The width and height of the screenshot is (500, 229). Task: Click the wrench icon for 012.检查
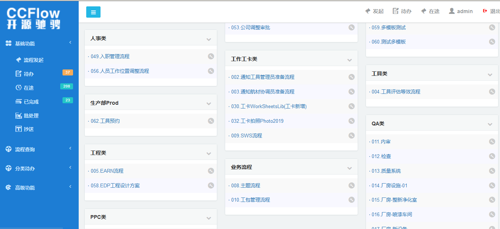point(492,156)
